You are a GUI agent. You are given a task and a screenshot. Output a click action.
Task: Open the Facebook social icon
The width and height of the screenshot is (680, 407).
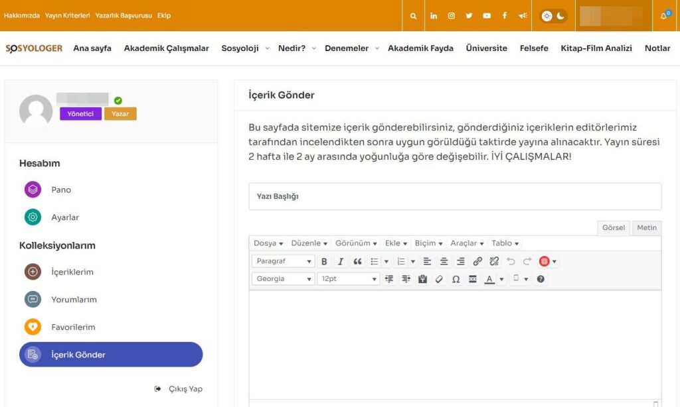tap(505, 16)
